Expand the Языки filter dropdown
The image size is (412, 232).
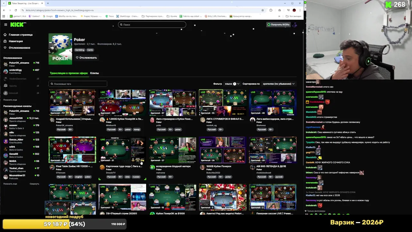click(x=232, y=84)
